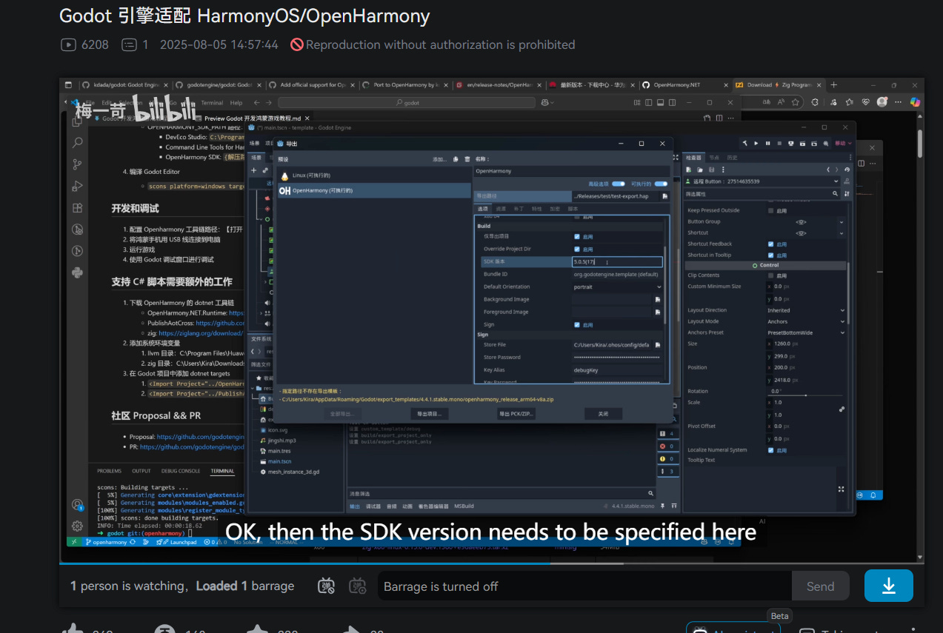Switch to the 选项 tab in export dialog

tap(482, 209)
